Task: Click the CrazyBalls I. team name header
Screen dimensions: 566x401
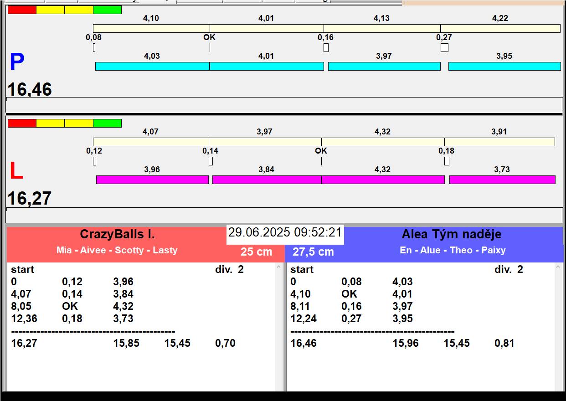Action: (x=118, y=234)
